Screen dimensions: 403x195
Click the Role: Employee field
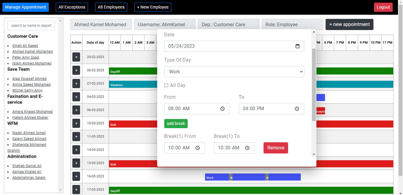[x=292, y=24]
